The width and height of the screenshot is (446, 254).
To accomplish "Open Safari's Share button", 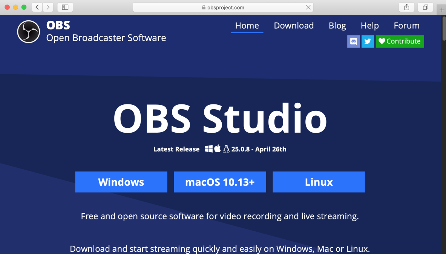I will pos(407,7).
